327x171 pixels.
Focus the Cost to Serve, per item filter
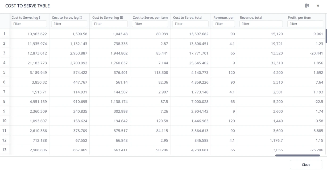coord(150,24)
